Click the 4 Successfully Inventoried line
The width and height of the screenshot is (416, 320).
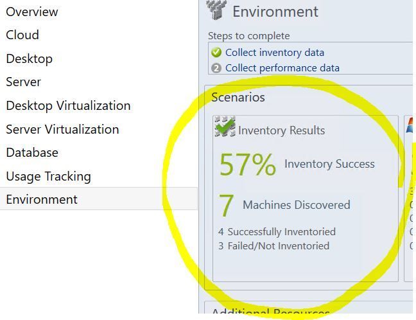pyautogui.click(x=277, y=231)
